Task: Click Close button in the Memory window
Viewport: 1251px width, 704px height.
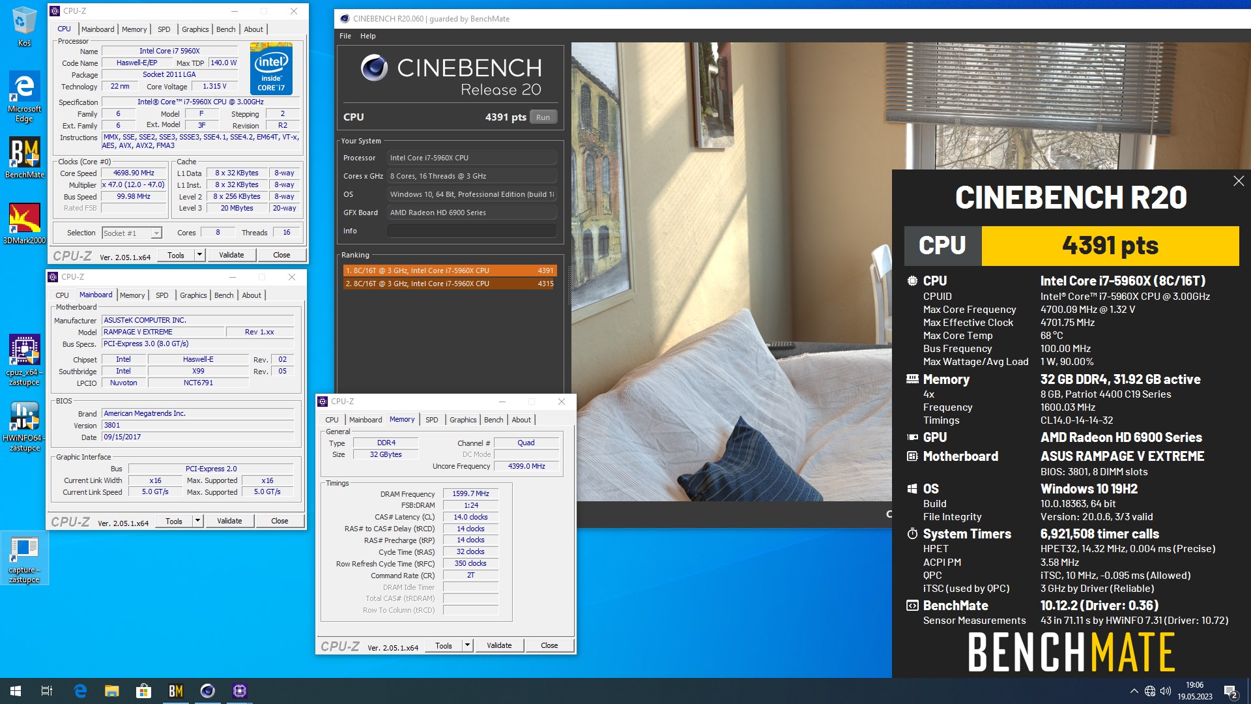Action: click(x=549, y=645)
